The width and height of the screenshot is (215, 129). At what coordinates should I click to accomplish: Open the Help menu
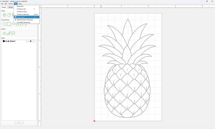point(20,4)
